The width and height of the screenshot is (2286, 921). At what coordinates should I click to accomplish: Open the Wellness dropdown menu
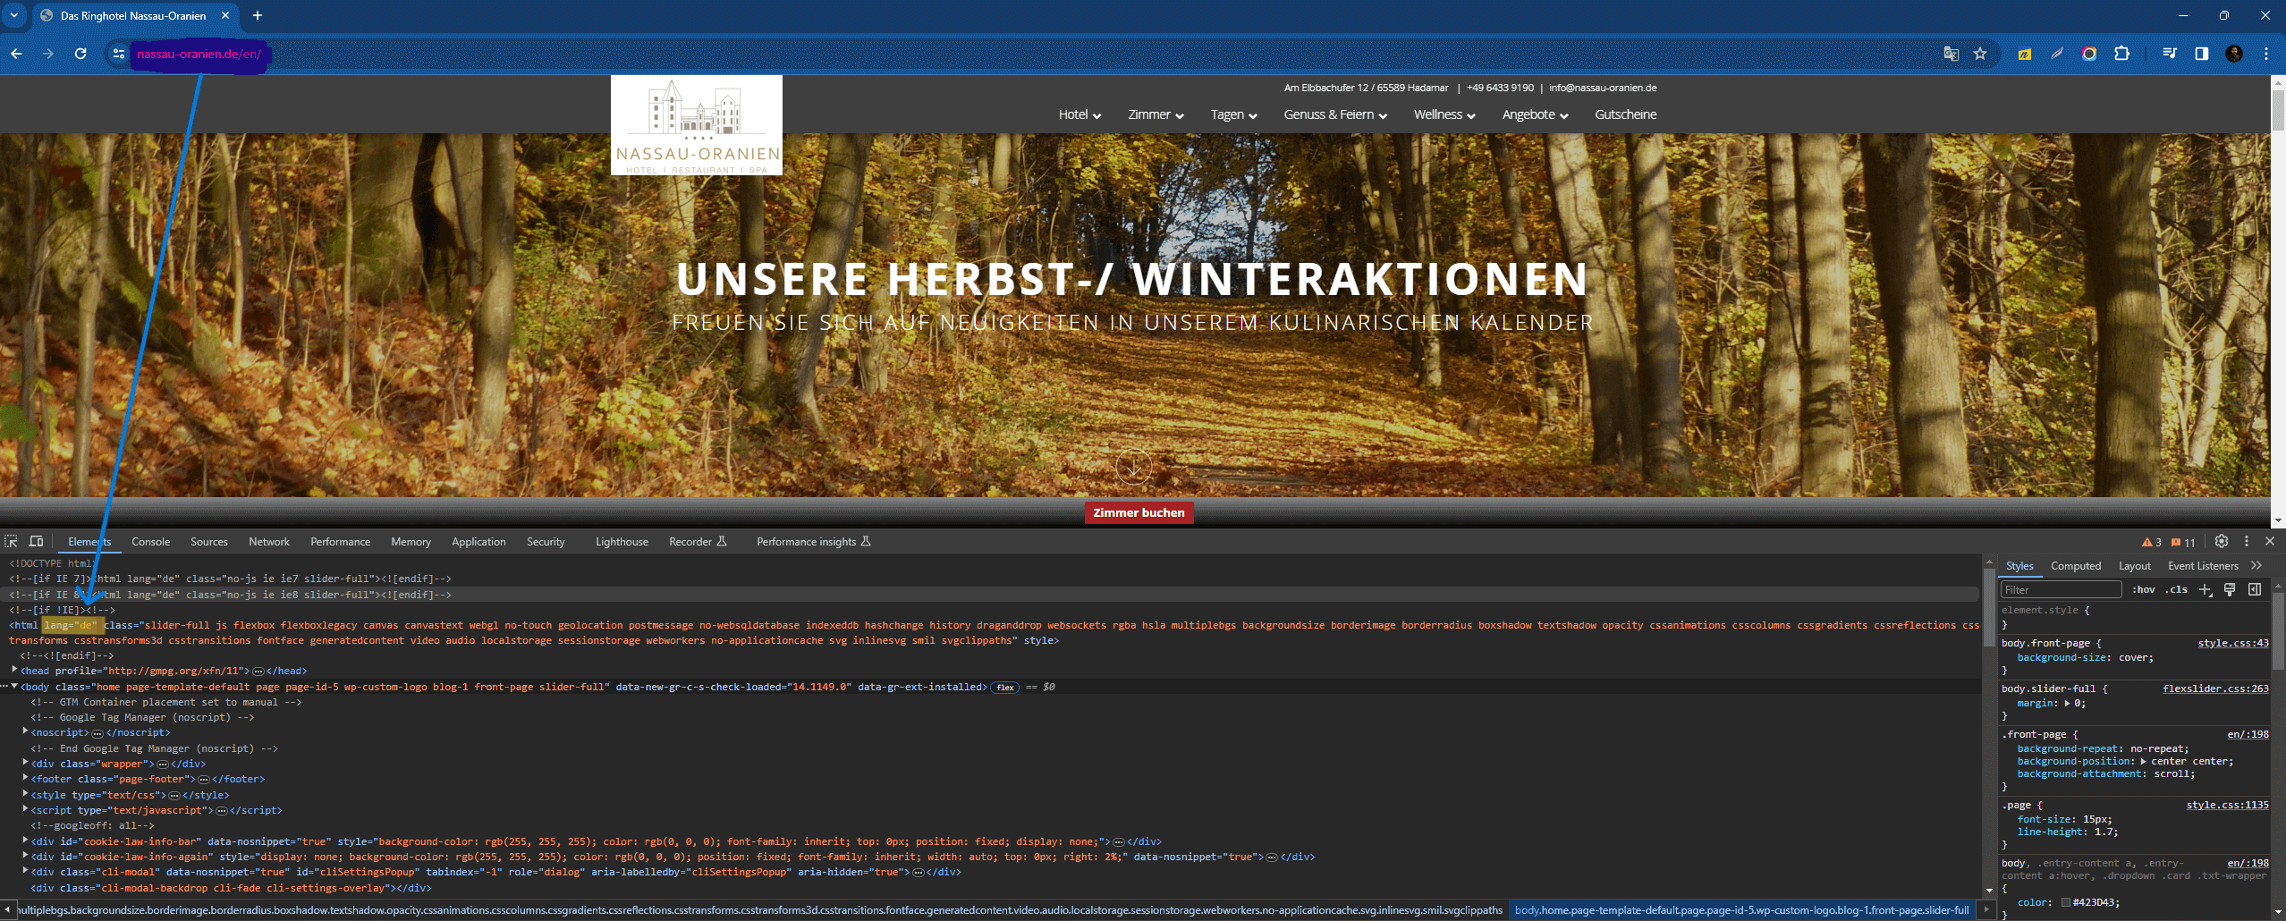[1444, 114]
